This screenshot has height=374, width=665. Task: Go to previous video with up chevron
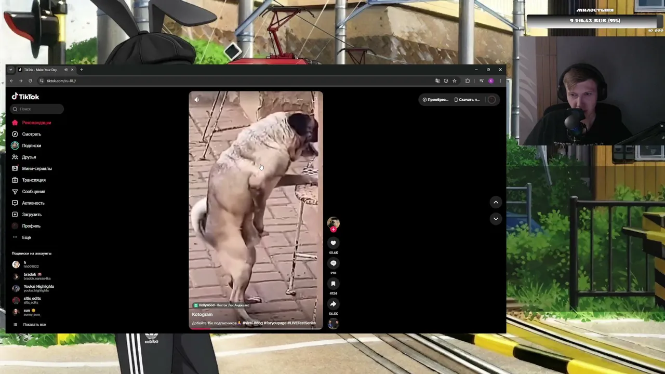pos(496,202)
